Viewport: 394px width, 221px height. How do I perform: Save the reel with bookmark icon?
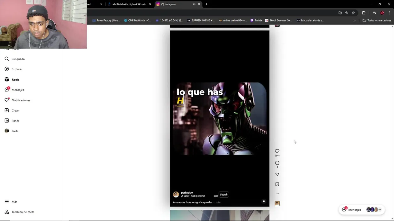pyautogui.click(x=277, y=184)
